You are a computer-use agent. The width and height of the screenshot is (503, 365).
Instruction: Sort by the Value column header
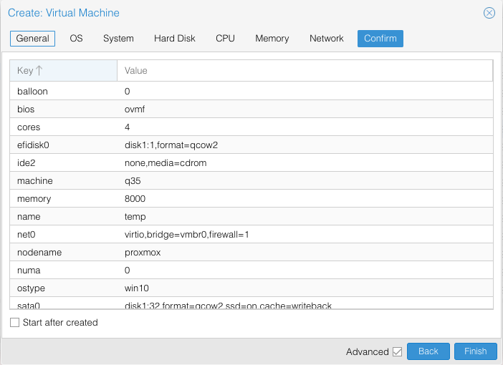click(x=305, y=71)
